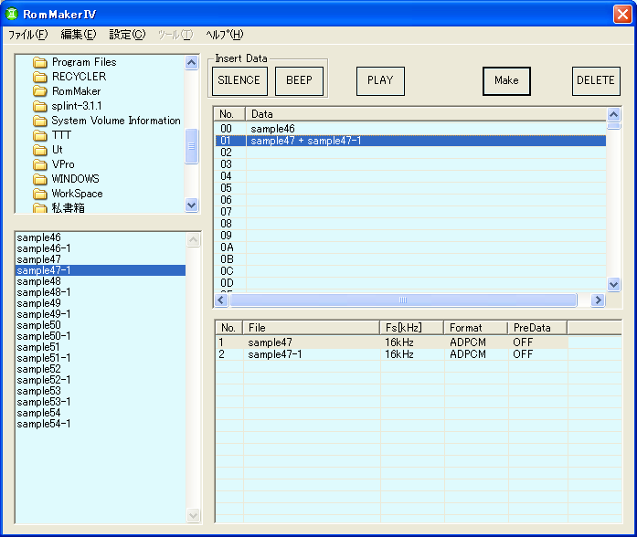
Task: Open the ヘルプ(H) menu
Action: 225,35
